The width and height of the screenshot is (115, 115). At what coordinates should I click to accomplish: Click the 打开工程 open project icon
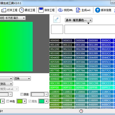[4, 10]
